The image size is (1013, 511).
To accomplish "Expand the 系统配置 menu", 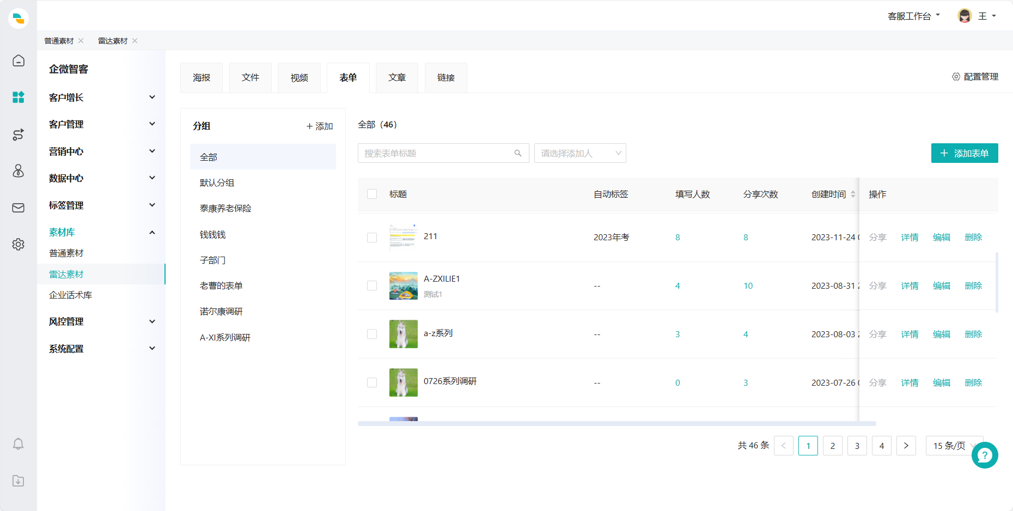I will [x=101, y=349].
